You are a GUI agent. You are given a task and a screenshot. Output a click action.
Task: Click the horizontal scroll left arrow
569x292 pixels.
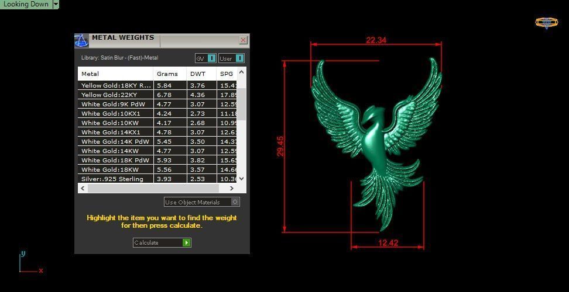(x=83, y=188)
